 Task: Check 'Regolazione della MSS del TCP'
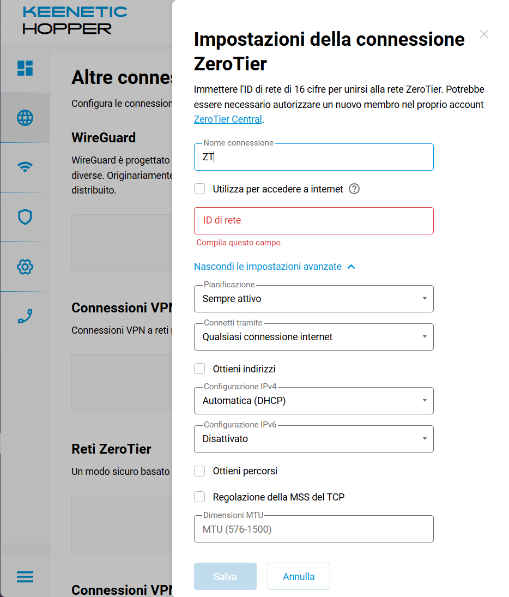tap(200, 497)
